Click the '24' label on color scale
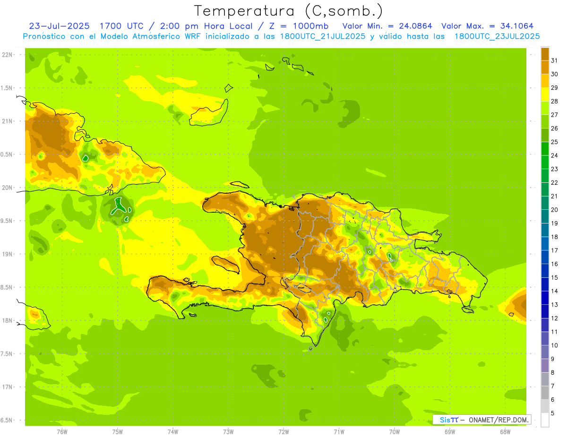This screenshot has width=567, height=438. click(x=554, y=155)
